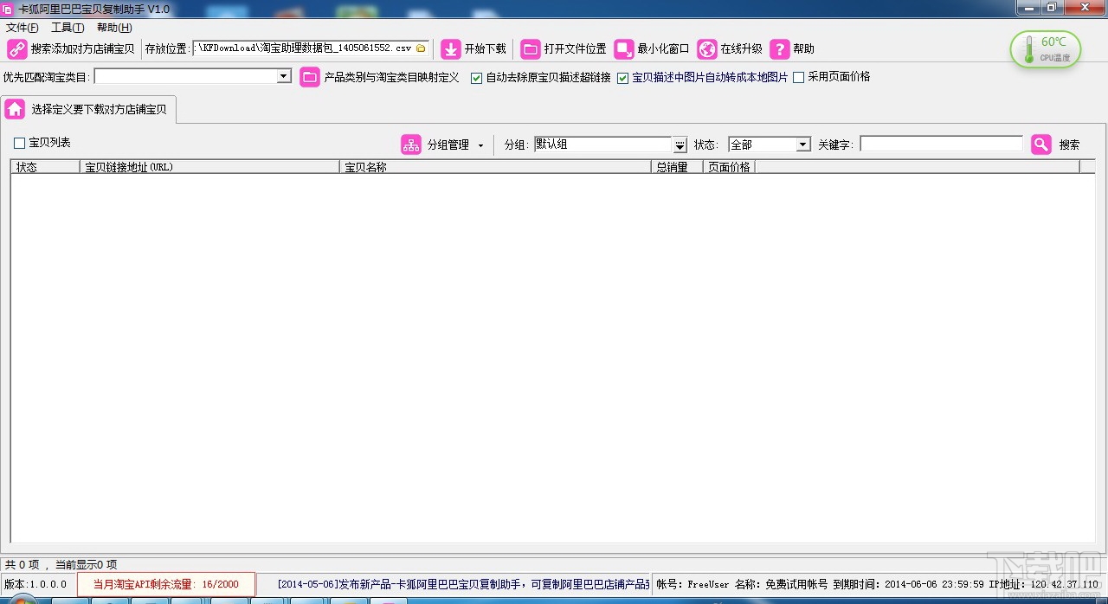Viewport: 1108px width, 604px height.
Task: Click the 搜索添加对方店铺宝贝 link icon
Action: 16,48
